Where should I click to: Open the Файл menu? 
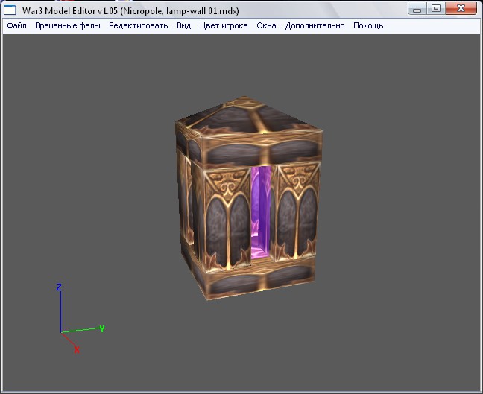[x=16, y=25]
